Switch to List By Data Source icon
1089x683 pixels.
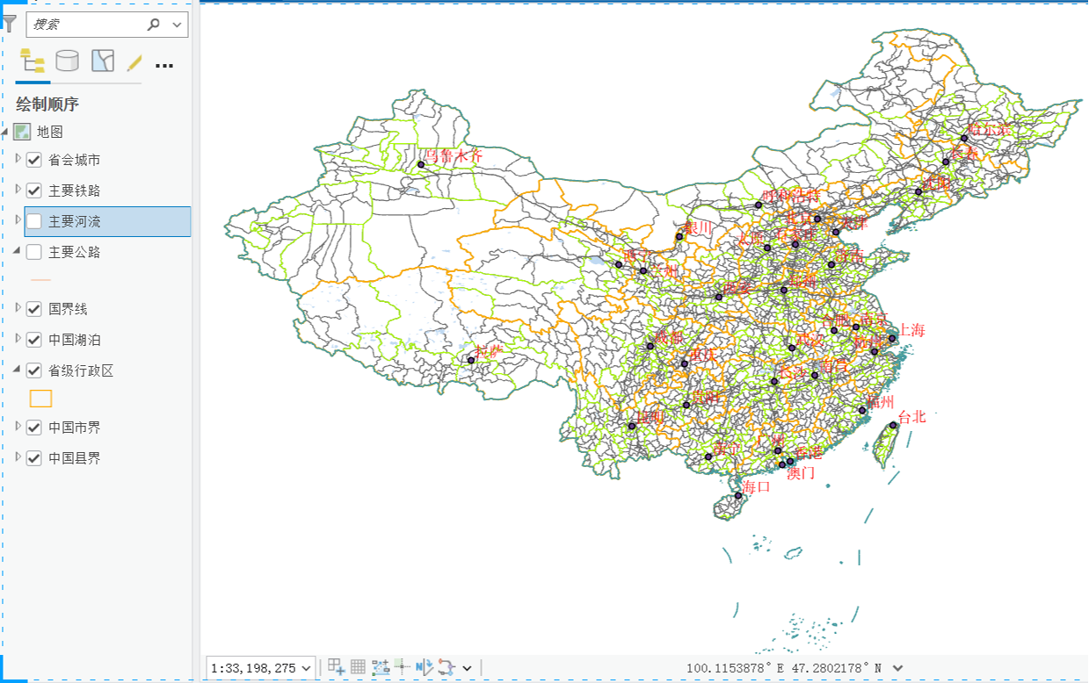point(67,61)
